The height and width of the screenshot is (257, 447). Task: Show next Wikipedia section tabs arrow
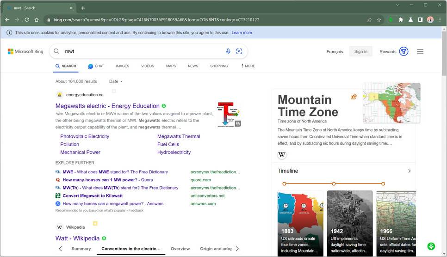237,249
